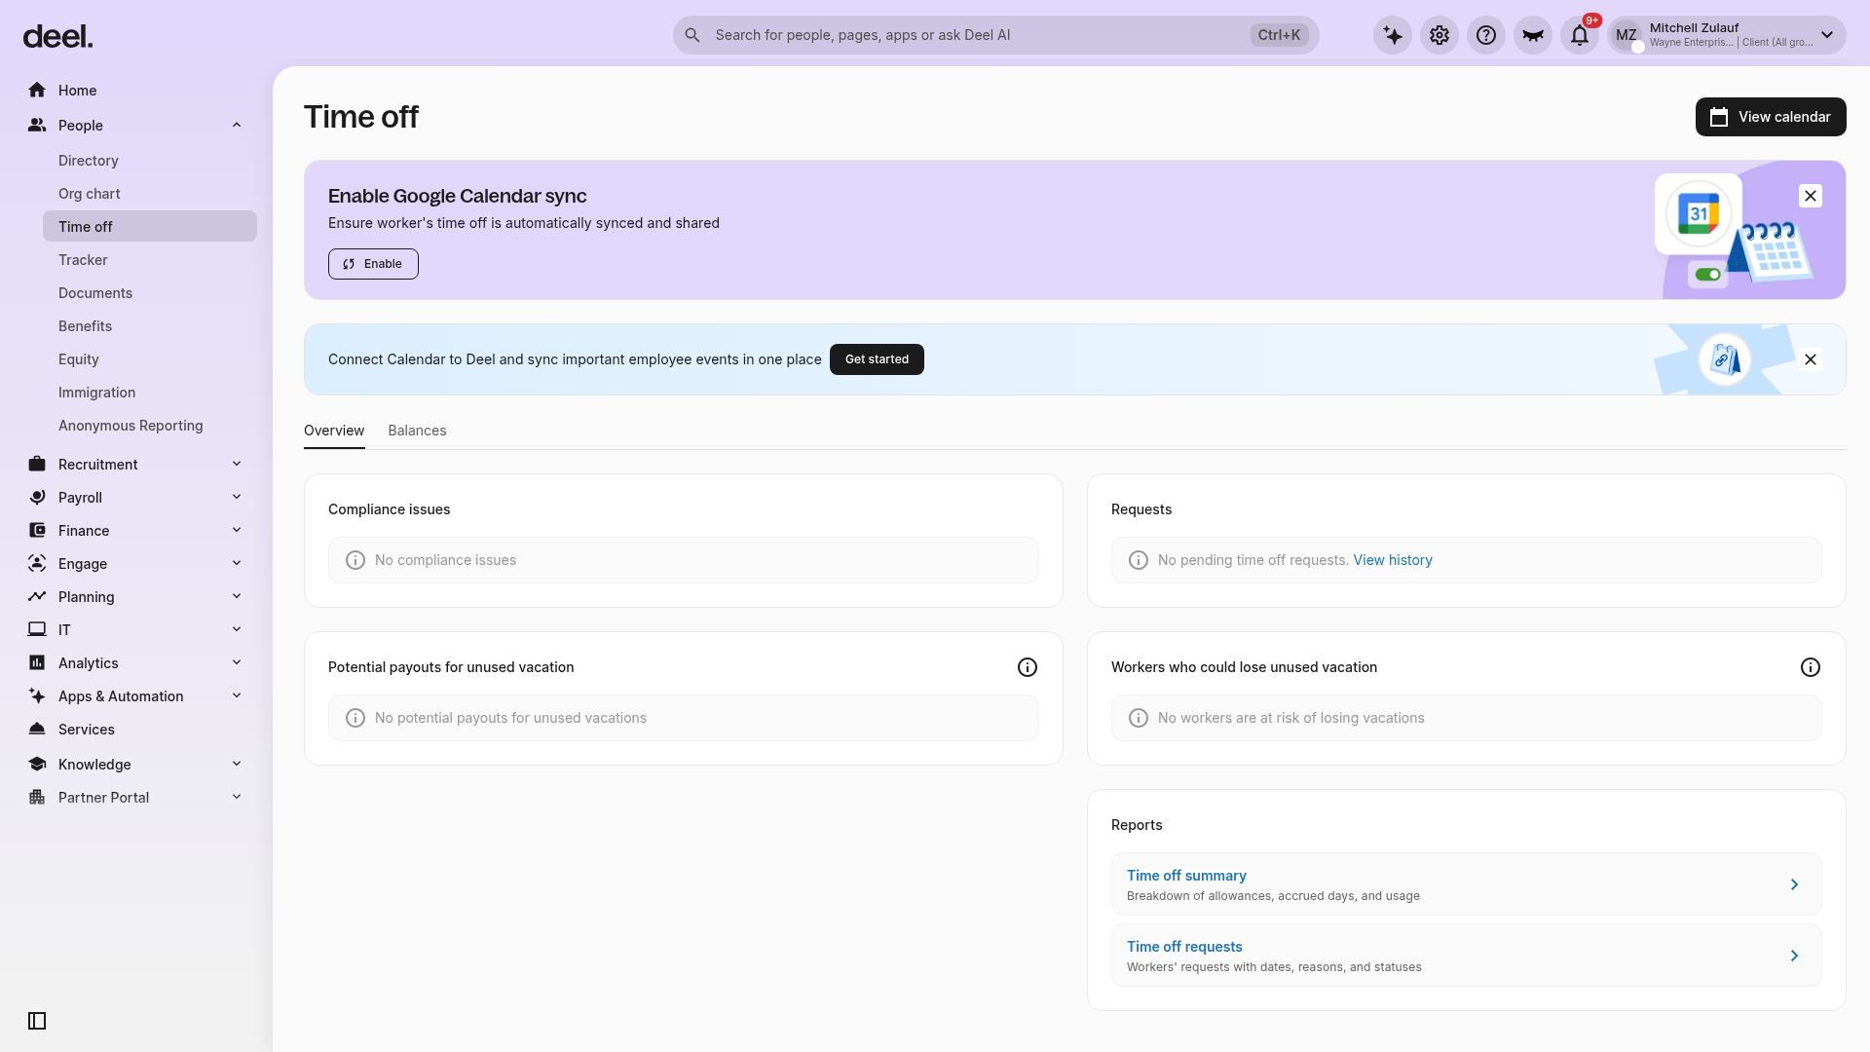Expand Planning section chevron
The image size is (1870, 1052).
click(x=237, y=596)
